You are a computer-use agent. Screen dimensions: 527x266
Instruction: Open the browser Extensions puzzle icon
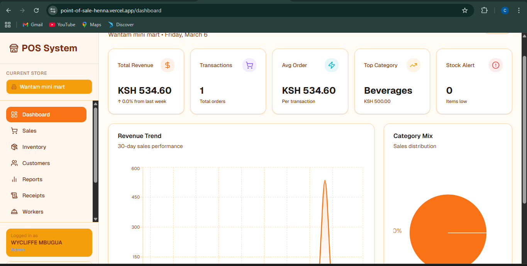(484, 10)
